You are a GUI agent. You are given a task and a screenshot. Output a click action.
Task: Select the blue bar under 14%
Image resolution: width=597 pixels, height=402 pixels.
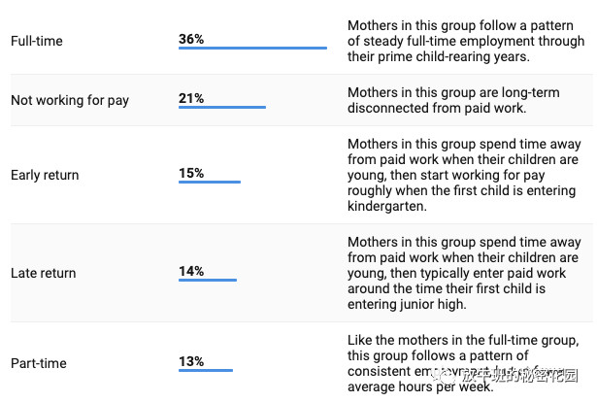pos(208,281)
